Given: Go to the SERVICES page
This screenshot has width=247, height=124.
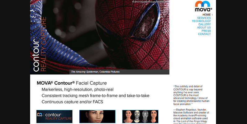Looking at the screenshot, I should coord(204,18).
